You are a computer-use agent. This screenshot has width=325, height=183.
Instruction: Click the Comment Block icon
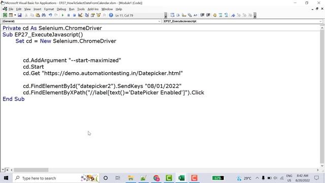(220, 15)
